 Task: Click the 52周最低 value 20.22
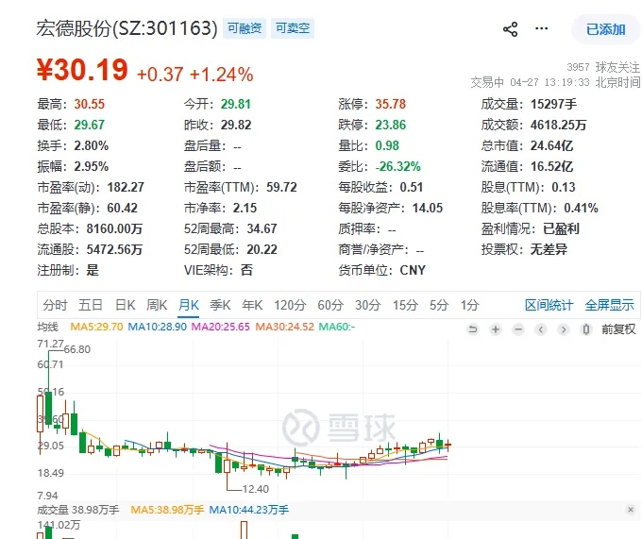tap(262, 249)
